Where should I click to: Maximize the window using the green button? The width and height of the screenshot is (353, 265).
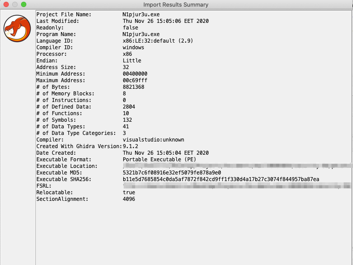24,4
